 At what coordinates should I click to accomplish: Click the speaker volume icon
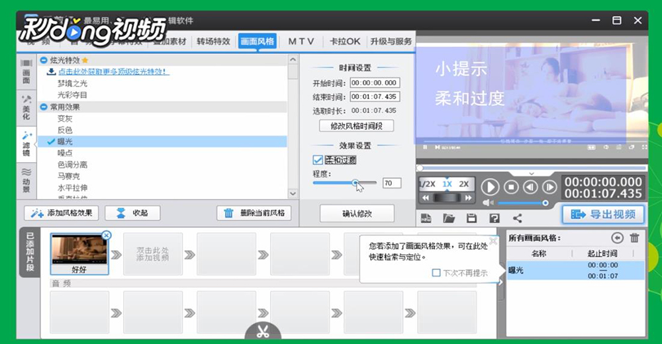(x=488, y=203)
